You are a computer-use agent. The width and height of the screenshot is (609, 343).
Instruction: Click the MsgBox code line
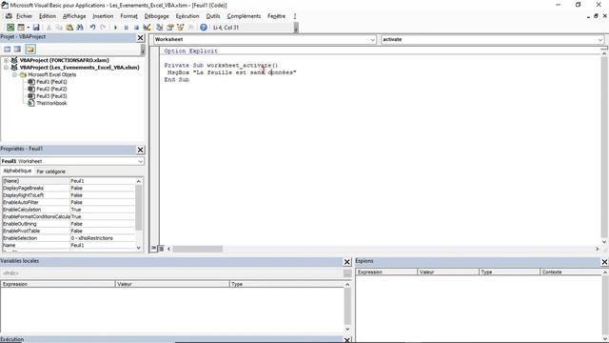click(x=232, y=72)
